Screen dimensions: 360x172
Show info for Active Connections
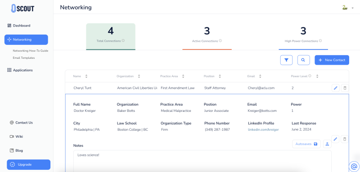(220, 41)
